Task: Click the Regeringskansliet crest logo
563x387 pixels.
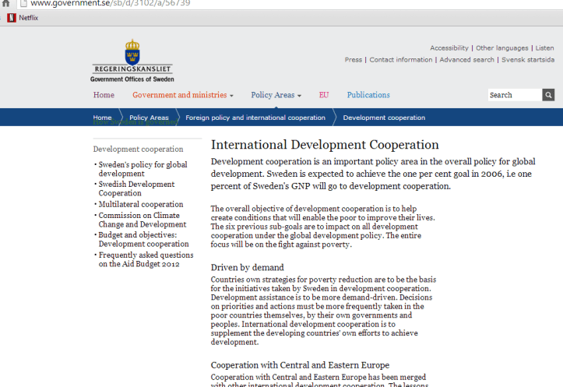Action: [132, 52]
